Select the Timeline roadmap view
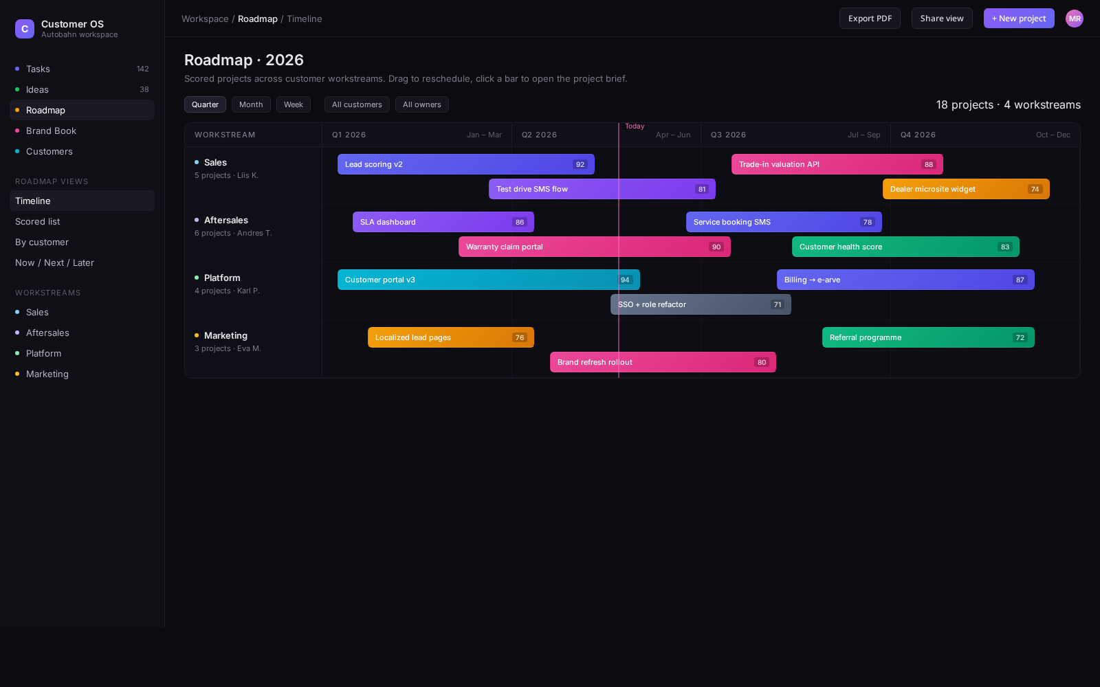Screen dimensions: 1100x687 point(82,201)
